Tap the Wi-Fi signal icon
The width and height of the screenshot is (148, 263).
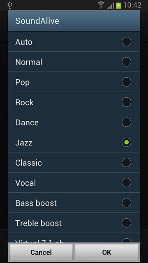101,5
